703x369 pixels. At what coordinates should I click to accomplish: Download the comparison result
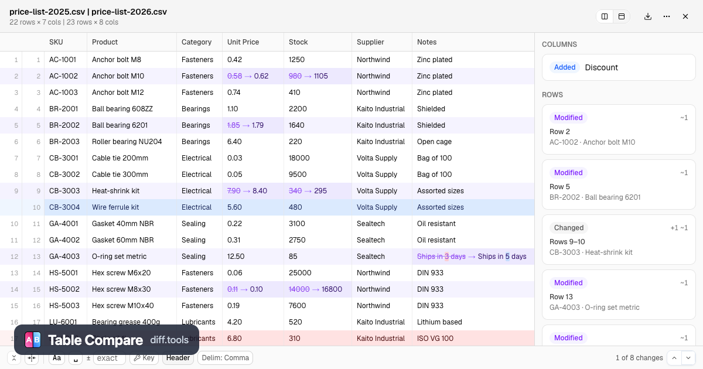648,16
